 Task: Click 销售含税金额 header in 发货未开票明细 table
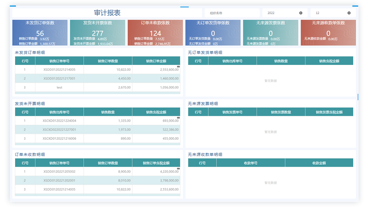tap(156, 112)
